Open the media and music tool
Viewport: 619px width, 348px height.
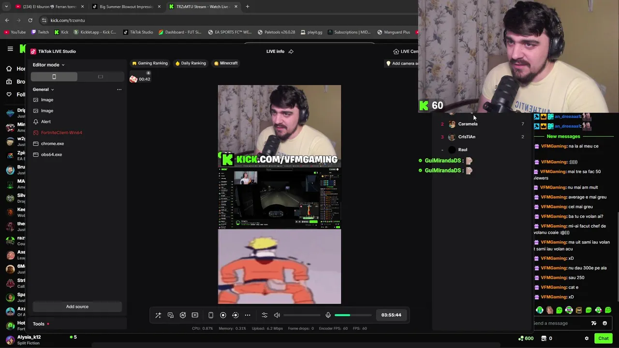click(x=171, y=315)
